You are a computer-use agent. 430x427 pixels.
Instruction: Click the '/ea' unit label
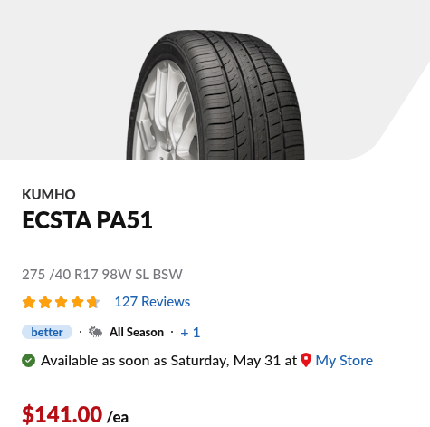coord(118,417)
